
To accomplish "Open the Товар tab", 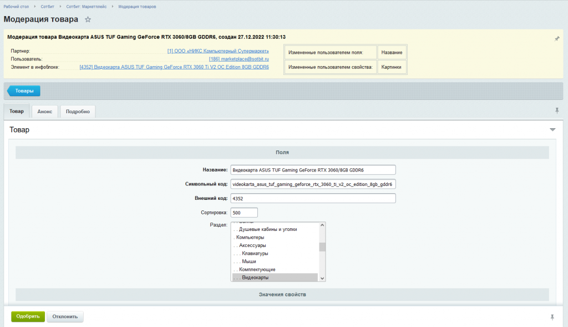I will (17, 111).
